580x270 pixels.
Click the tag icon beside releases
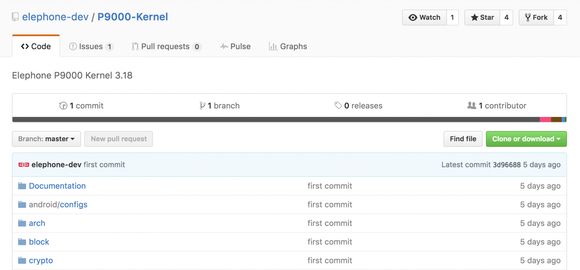pos(338,105)
